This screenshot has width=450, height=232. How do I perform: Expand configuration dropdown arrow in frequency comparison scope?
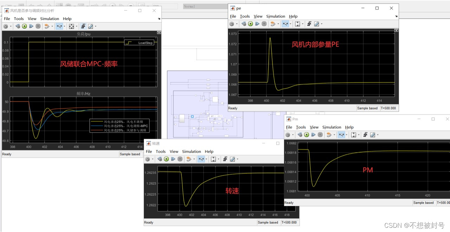tap(11, 26)
